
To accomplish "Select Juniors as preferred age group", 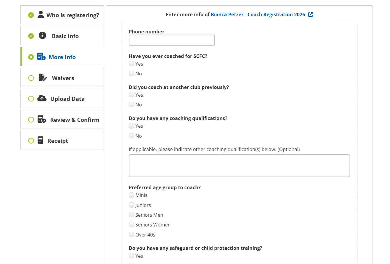I will click(131, 205).
